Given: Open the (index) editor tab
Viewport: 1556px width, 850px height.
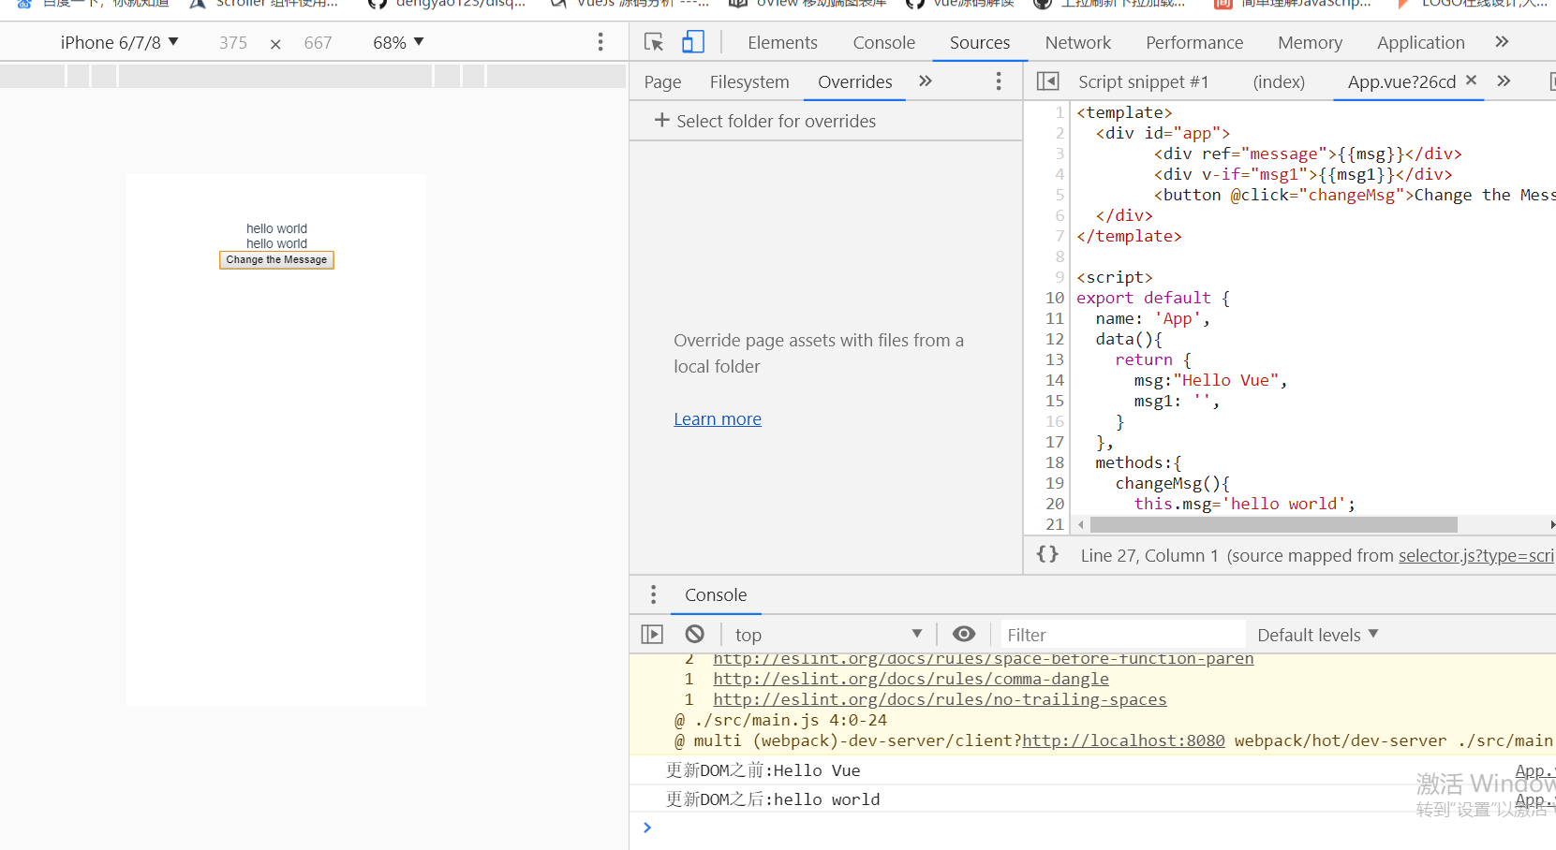Looking at the screenshot, I should (x=1279, y=81).
